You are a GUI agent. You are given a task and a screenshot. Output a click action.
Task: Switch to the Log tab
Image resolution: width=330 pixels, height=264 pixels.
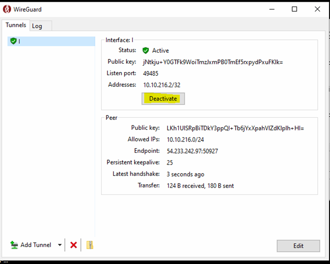[x=37, y=26]
